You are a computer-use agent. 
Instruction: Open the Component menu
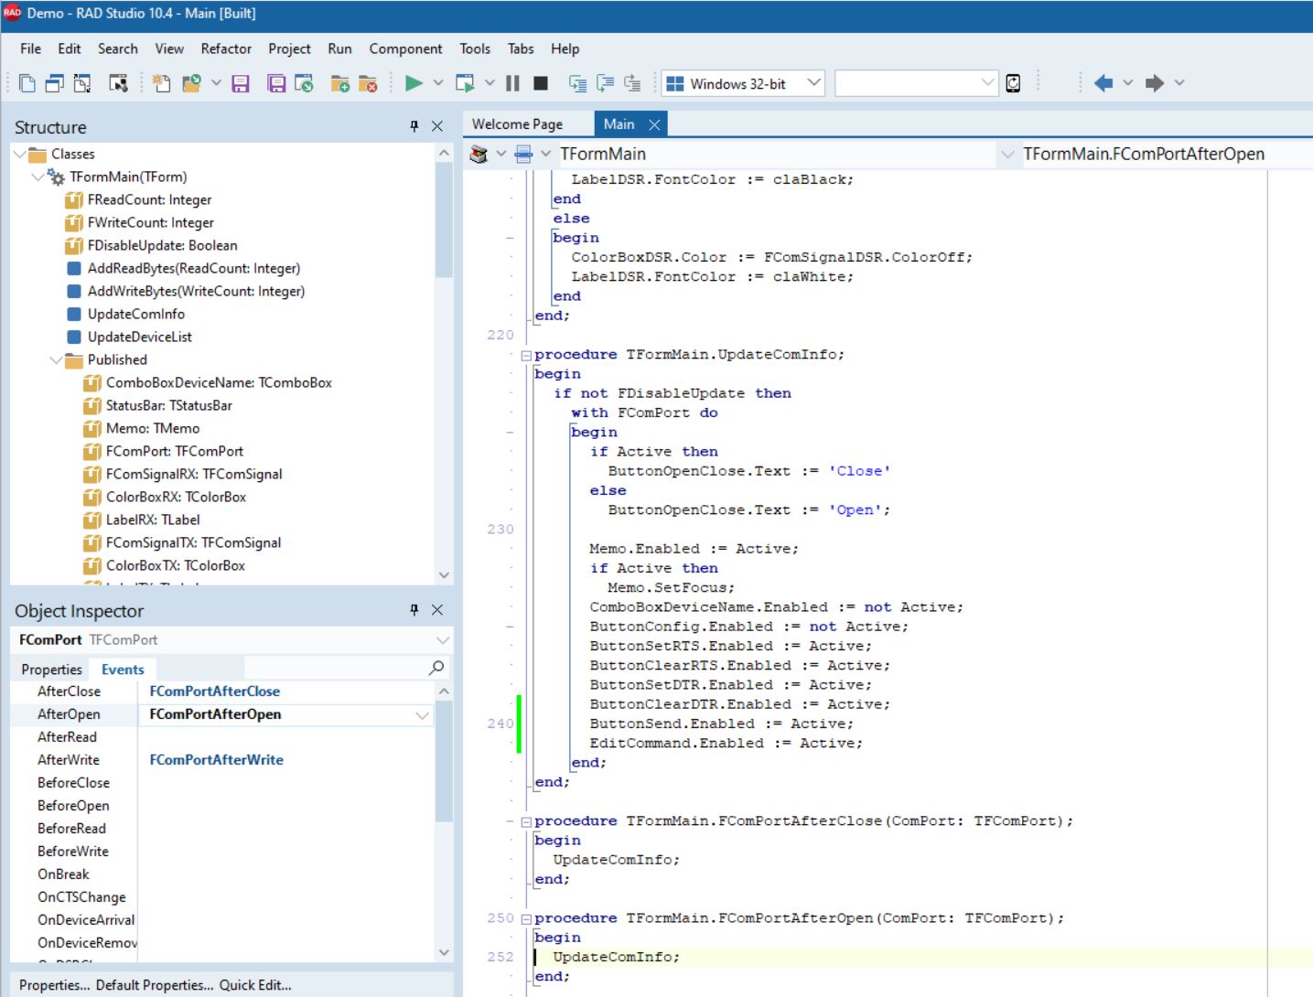click(405, 48)
